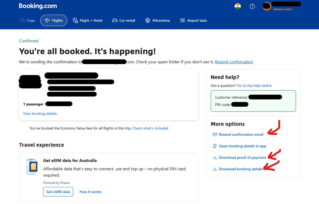Image resolution: width=319 pixels, height=204 pixels.
Task: Select the India flag language icon
Action: point(238,6)
